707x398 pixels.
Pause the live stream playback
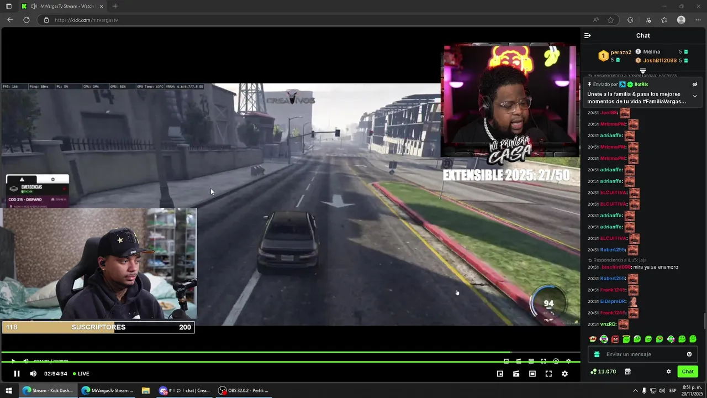tap(17, 374)
